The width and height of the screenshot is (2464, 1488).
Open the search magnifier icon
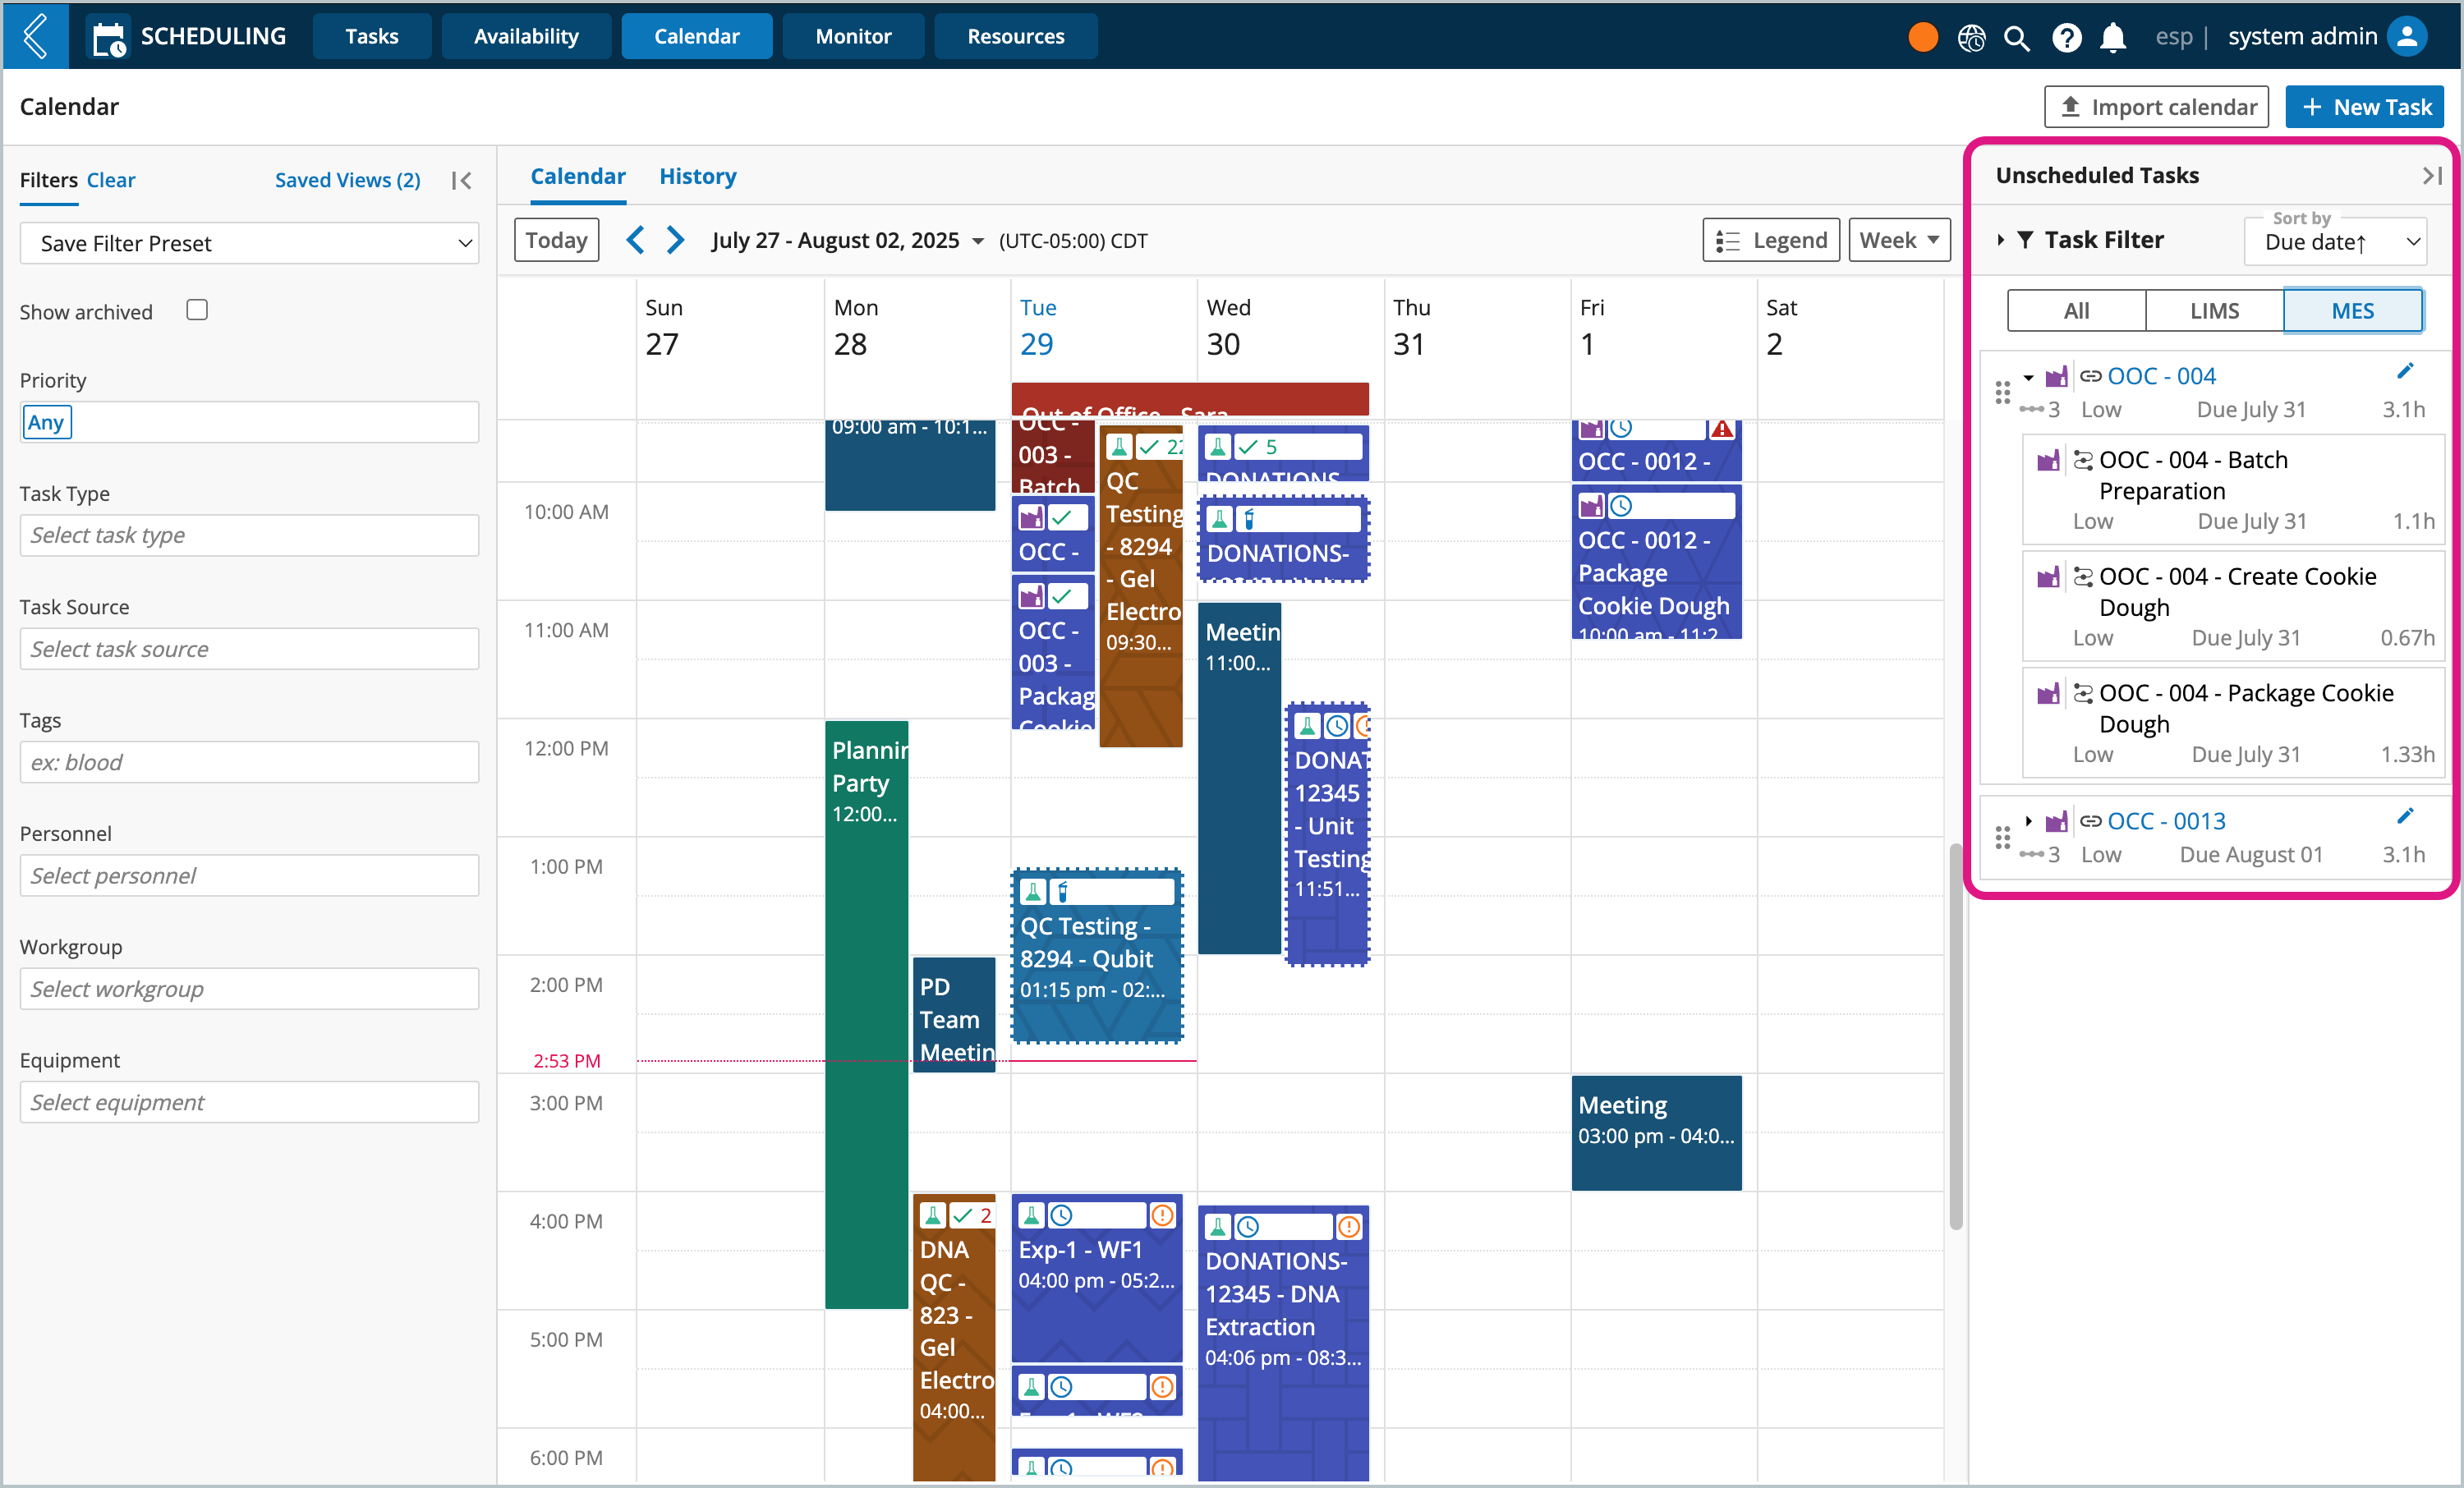2017,37
